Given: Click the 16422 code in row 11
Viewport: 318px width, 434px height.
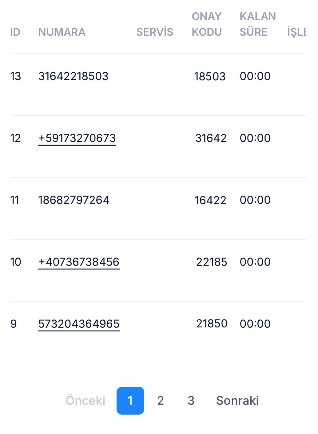Looking at the screenshot, I should 210,200.
